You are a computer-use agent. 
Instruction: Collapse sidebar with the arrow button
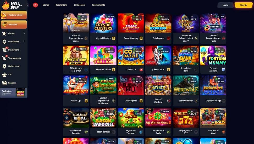(27, 5)
